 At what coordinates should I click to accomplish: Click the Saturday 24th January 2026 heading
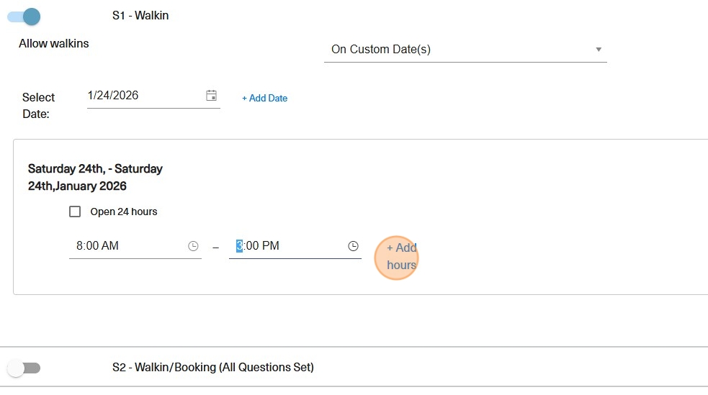(x=95, y=178)
